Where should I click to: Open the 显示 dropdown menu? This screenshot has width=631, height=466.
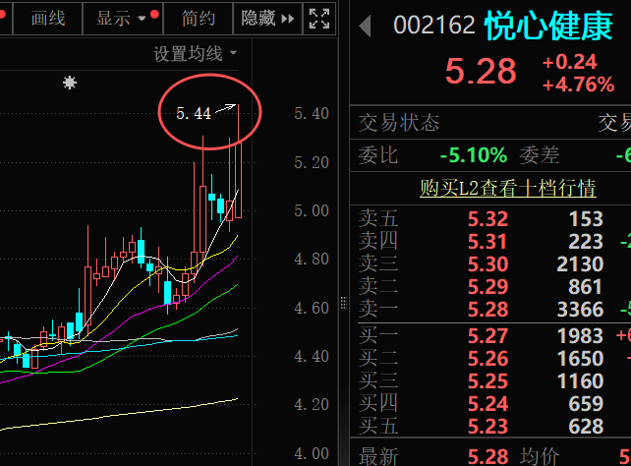click(x=122, y=19)
